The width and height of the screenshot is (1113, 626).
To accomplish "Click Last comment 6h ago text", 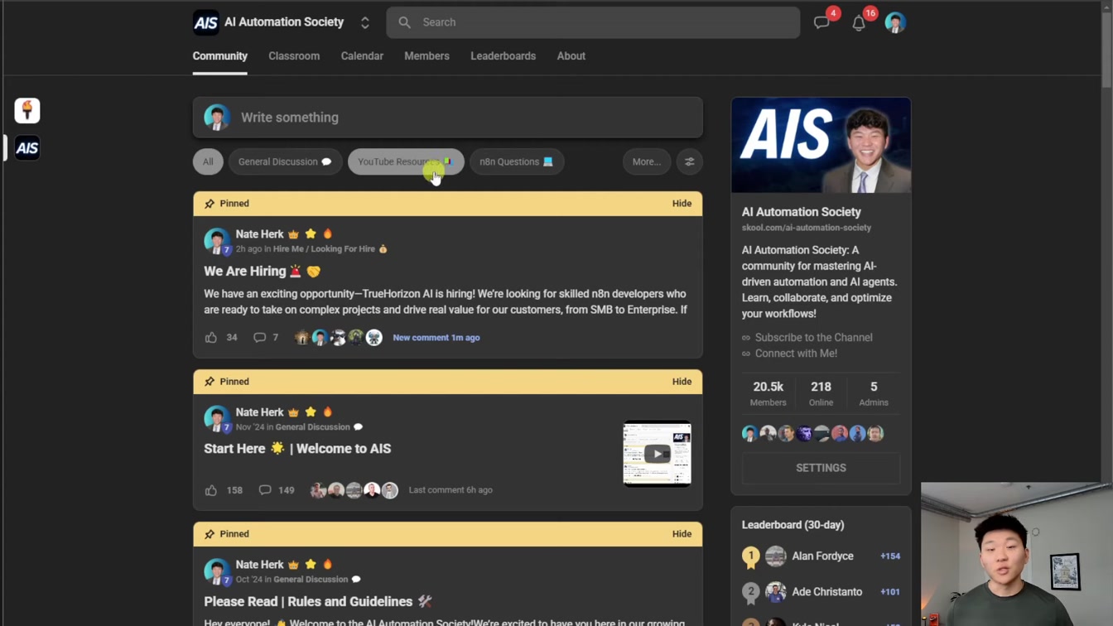I will tap(450, 490).
